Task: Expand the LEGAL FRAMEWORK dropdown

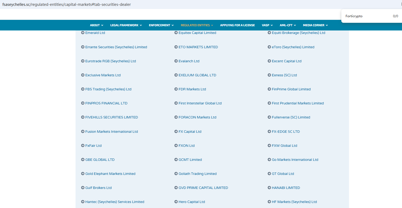Action: (126, 25)
